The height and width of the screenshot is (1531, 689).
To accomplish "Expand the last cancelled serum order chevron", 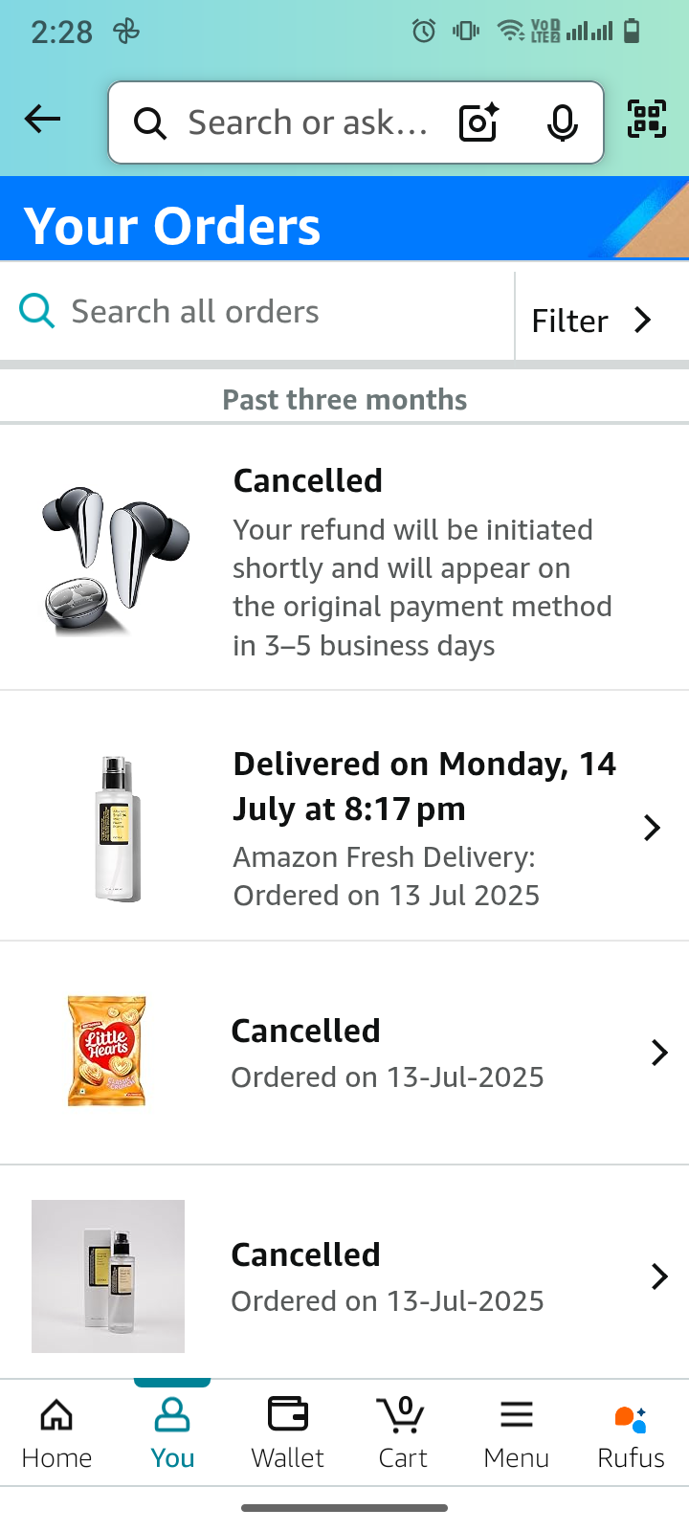I will pyautogui.click(x=659, y=1276).
